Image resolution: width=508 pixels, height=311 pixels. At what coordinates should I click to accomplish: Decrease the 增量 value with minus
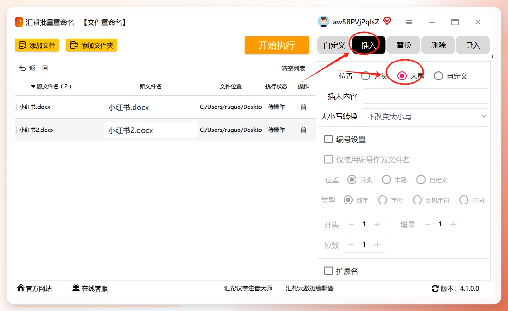point(427,224)
